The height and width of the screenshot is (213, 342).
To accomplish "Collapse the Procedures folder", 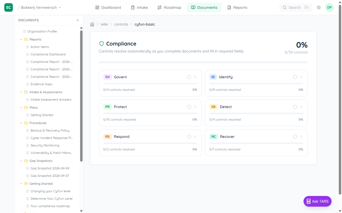I will click(x=21, y=123).
